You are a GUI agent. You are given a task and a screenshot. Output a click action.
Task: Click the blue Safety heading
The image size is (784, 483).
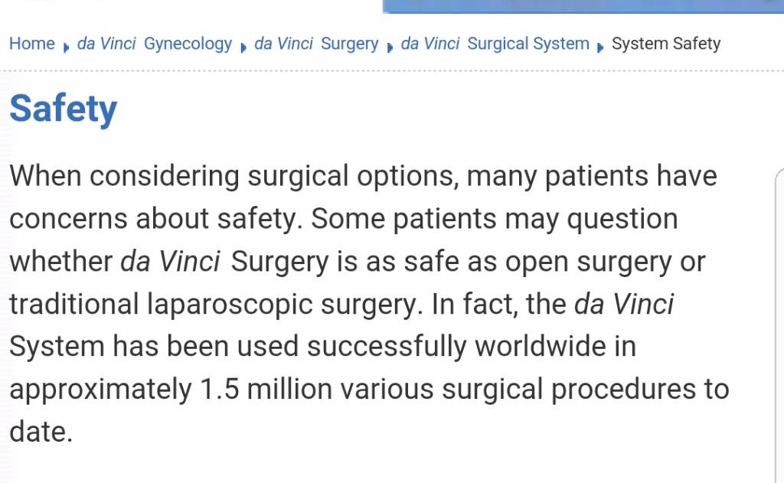click(x=63, y=109)
